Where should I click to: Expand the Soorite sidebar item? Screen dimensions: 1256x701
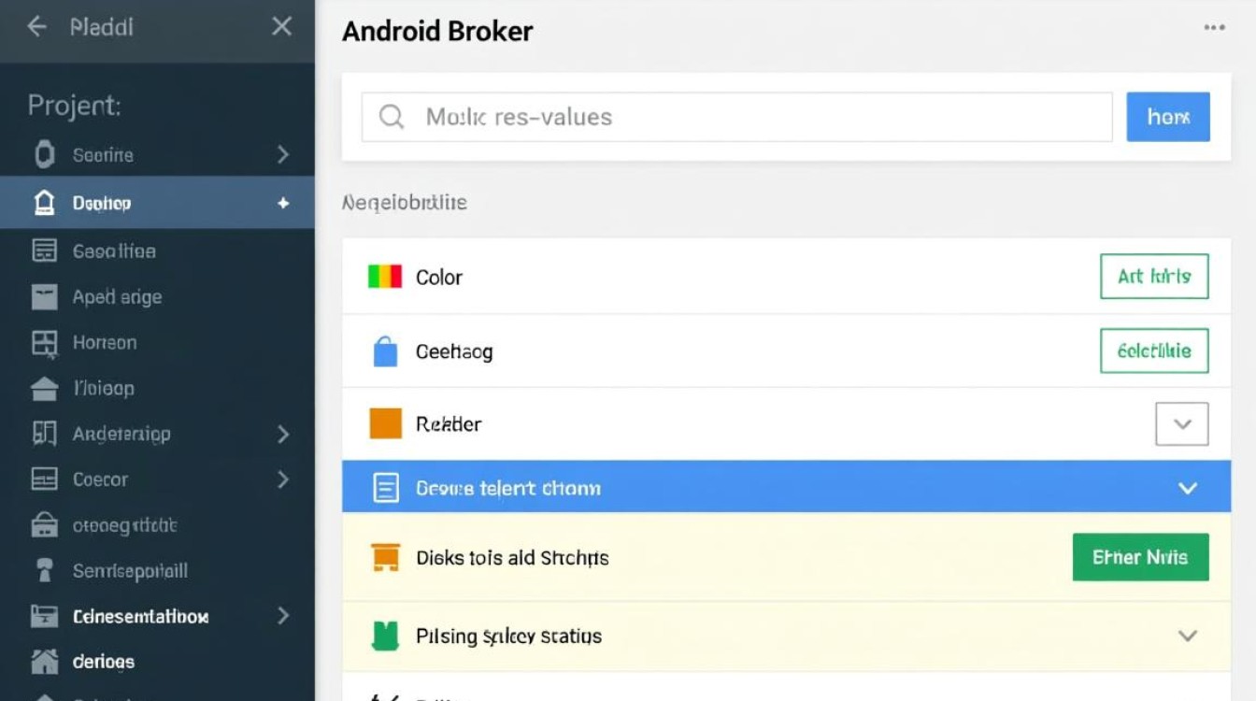click(x=283, y=155)
